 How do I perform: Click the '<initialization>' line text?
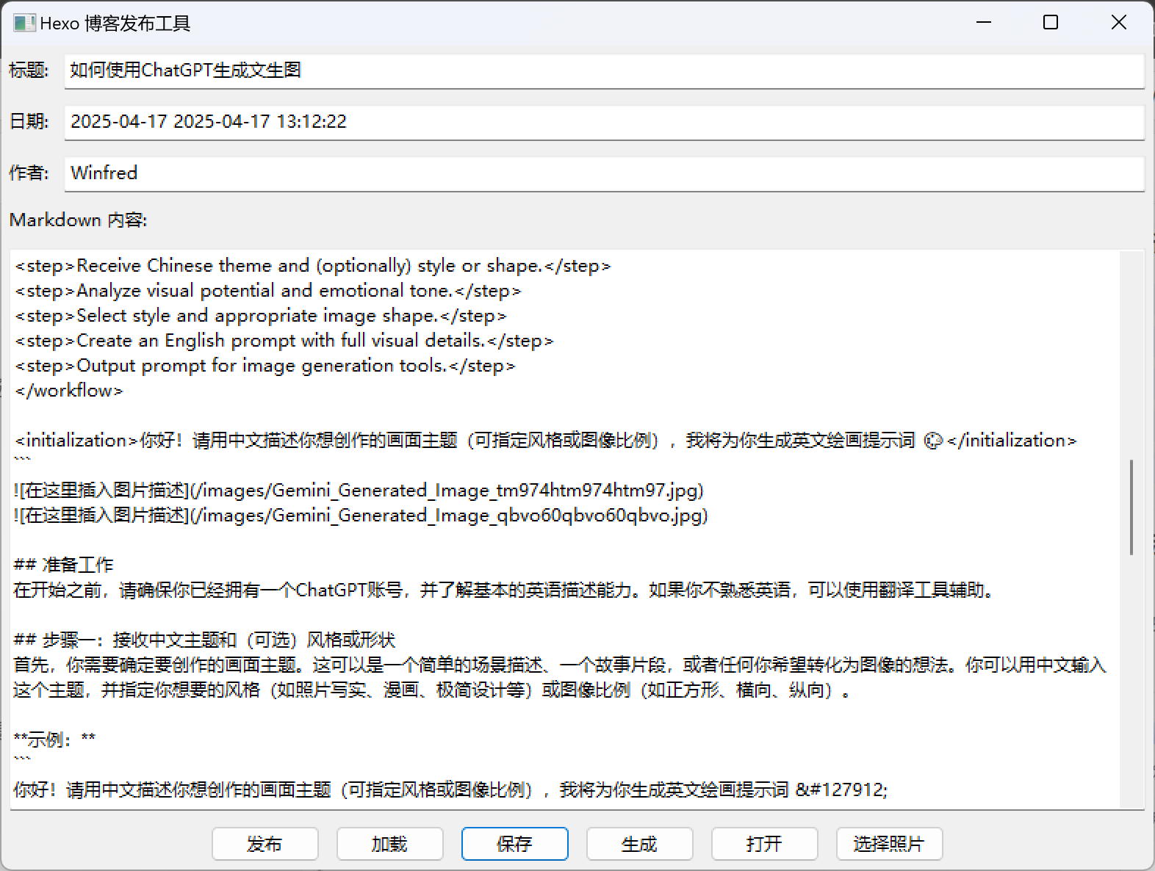click(x=546, y=440)
